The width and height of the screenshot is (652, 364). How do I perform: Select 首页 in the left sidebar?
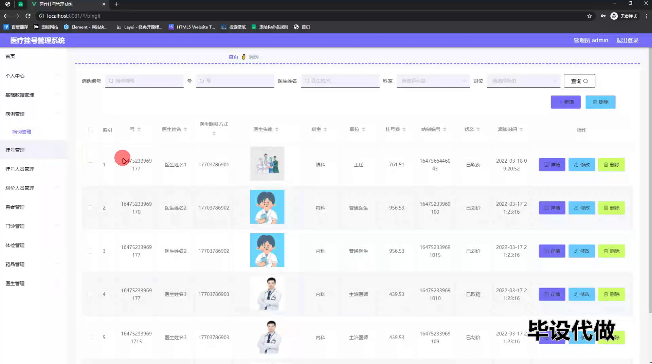(33, 56)
